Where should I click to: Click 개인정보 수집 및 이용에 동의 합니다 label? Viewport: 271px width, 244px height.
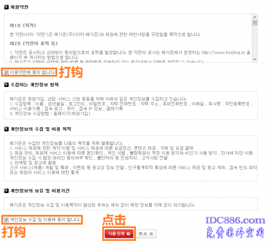point(45,220)
